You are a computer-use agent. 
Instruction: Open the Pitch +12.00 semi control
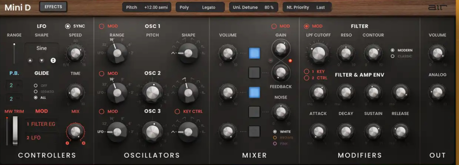pyautogui.click(x=147, y=7)
